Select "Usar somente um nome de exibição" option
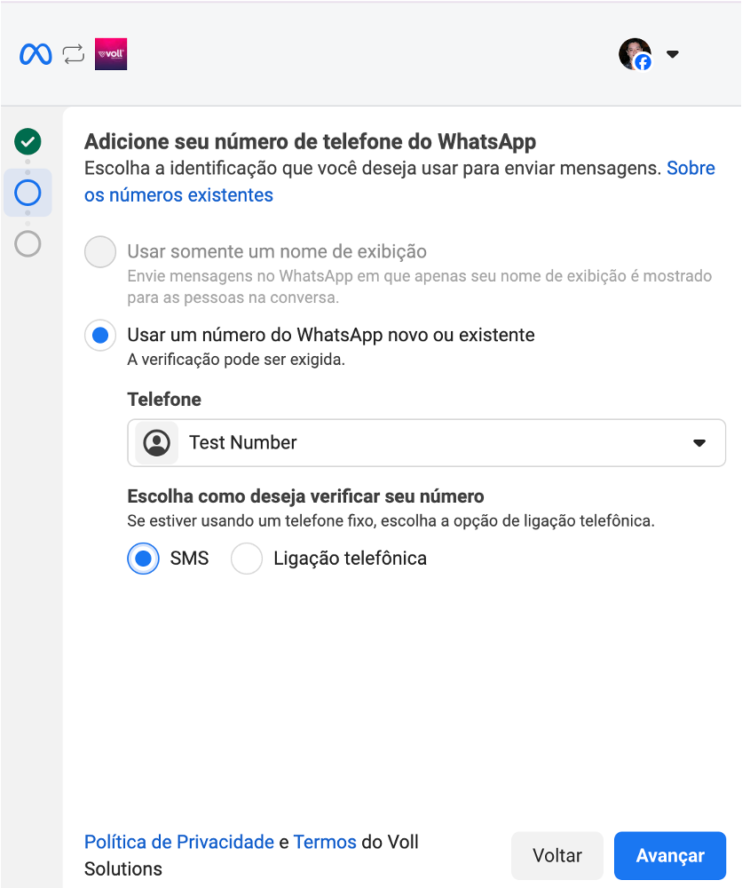The width and height of the screenshot is (742, 888). (x=100, y=252)
